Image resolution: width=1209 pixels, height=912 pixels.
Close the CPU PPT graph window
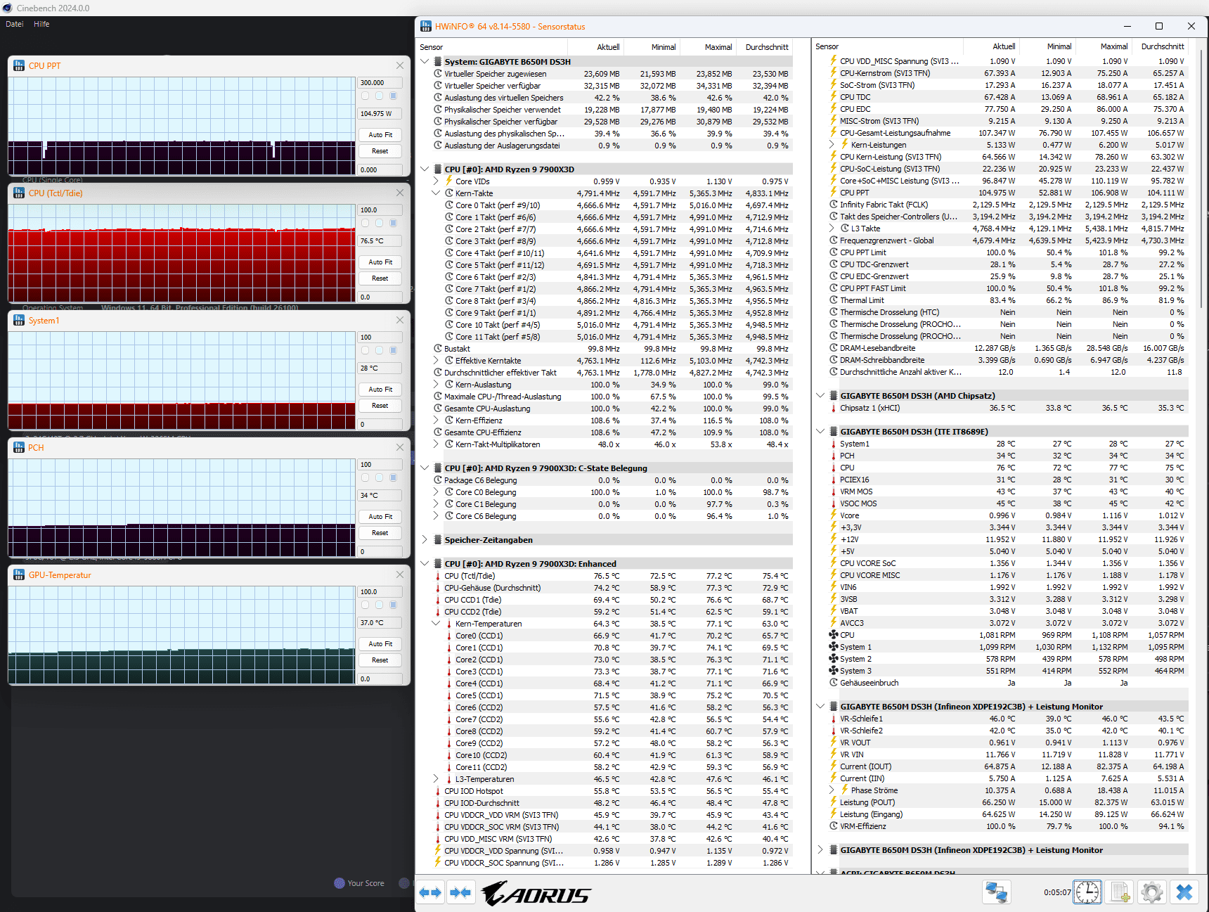click(x=400, y=65)
